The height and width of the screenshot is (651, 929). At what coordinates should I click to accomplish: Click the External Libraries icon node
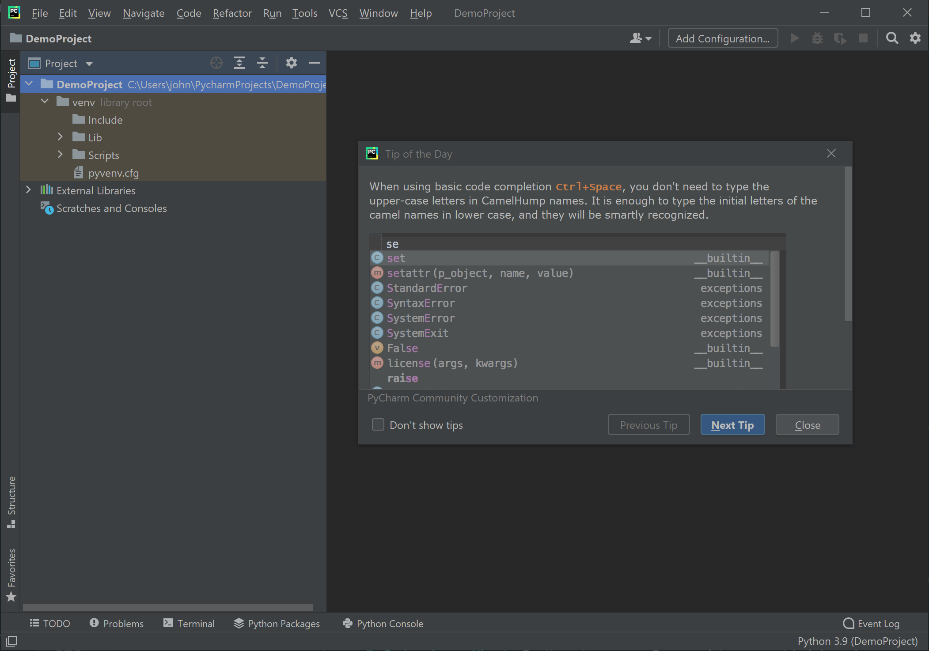[x=46, y=190]
